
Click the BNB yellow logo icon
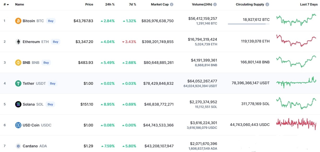(18, 63)
